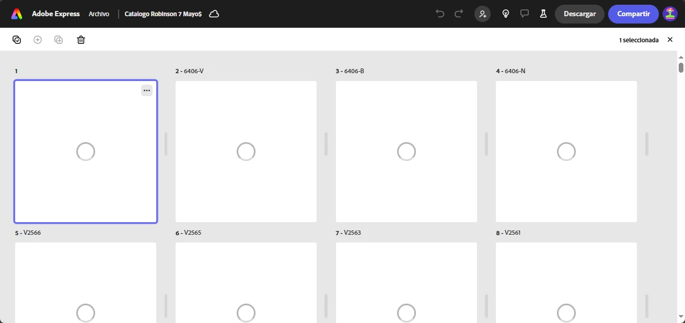Viewport: 685px width, 323px height.
Task: Click the 3 - 6406-B page label
Action: (350, 71)
